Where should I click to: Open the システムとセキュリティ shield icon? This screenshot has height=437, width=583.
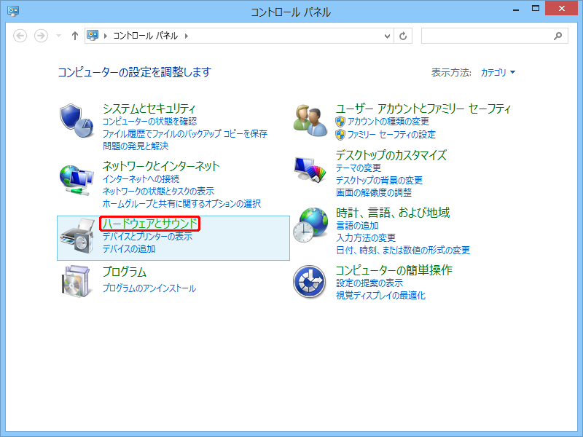coord(77,120)
